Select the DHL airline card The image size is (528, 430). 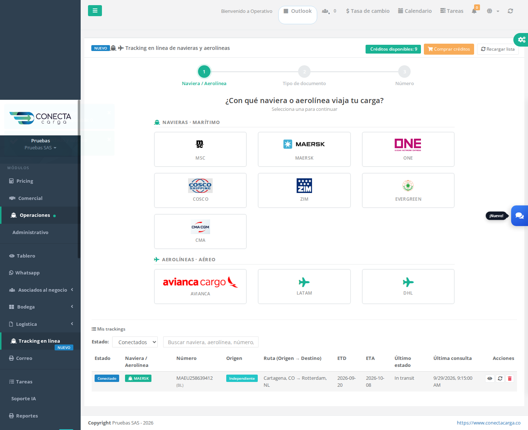point(408,287)
